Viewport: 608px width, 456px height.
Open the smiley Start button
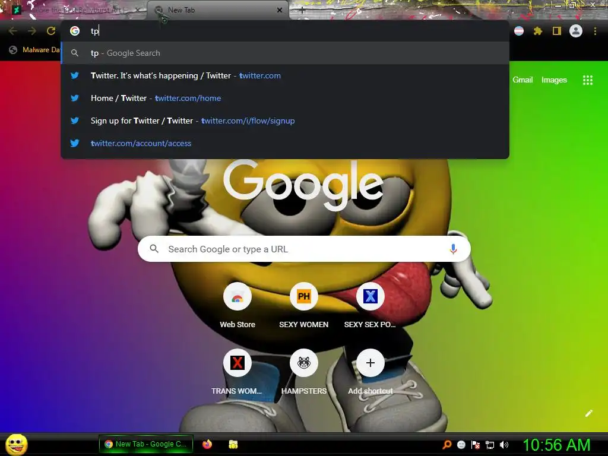point(16,444)
